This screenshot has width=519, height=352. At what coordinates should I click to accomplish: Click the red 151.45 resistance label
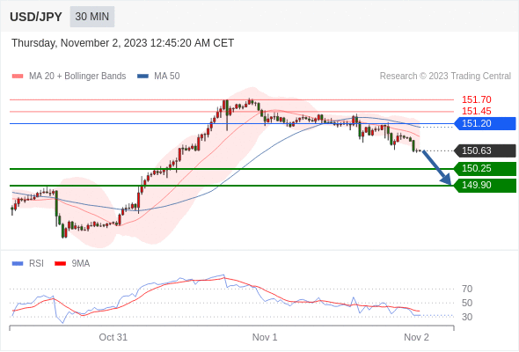(477, 111)
